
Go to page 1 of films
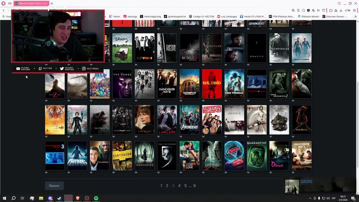point(161,186)
